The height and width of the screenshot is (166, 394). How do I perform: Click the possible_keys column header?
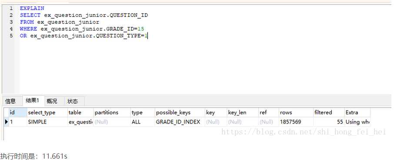tap(180, 113)
